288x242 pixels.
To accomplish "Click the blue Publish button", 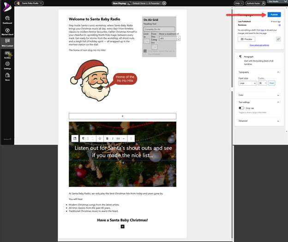I will point(274,14).
